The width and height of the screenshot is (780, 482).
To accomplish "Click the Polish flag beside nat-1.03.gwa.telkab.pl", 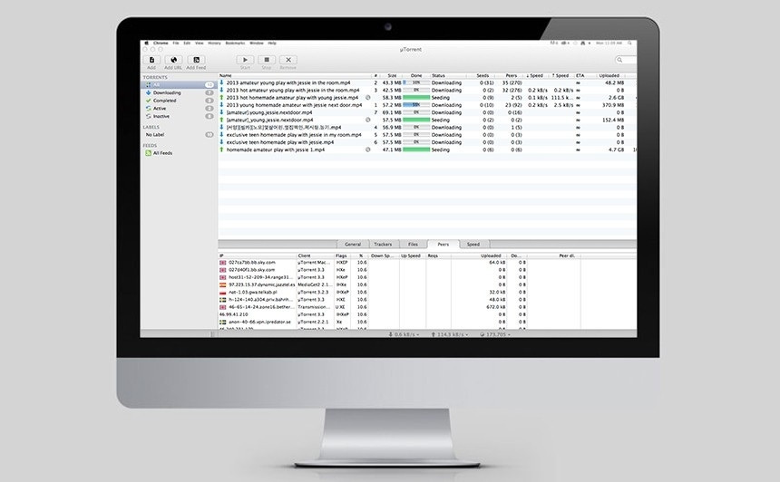I will [x=223, y=292].
